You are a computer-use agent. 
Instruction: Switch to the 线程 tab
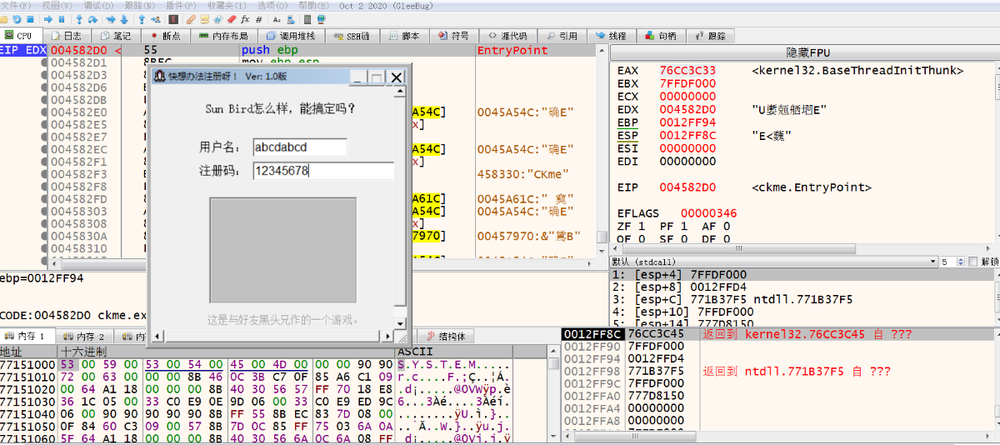[x=611, y=36]
